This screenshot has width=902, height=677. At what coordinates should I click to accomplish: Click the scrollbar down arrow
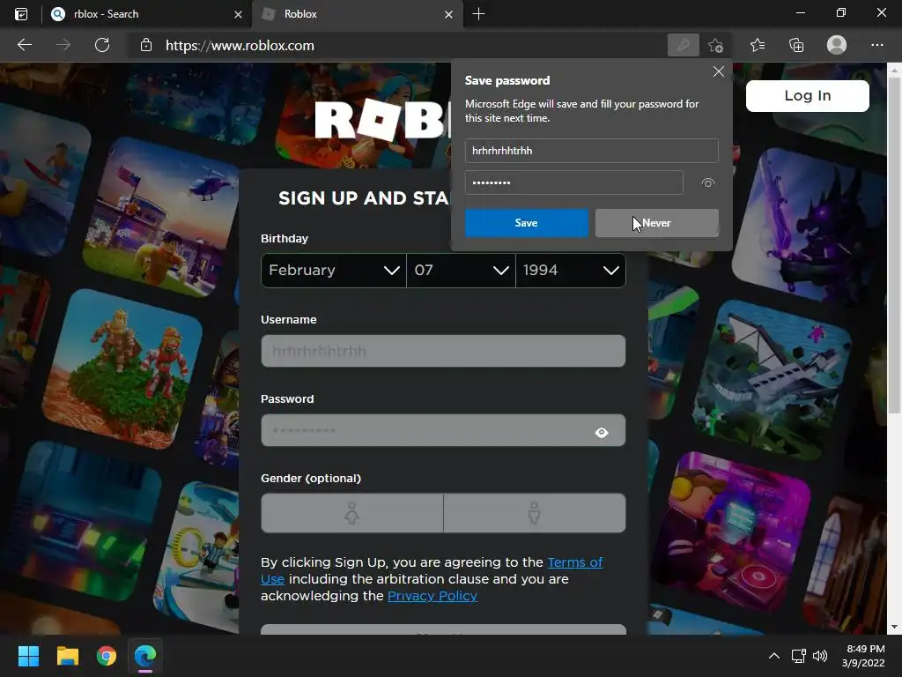(894, 627)
